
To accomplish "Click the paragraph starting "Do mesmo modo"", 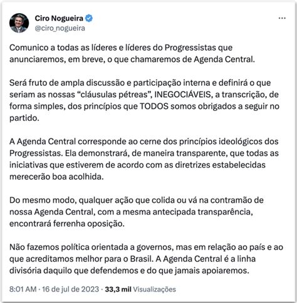I will [137, 212].
